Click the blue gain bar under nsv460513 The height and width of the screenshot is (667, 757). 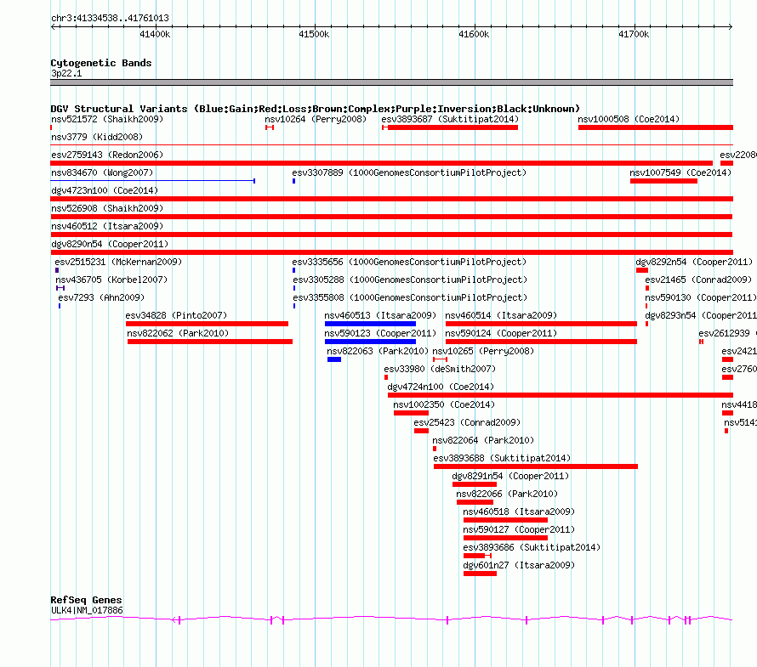(370, 324)
